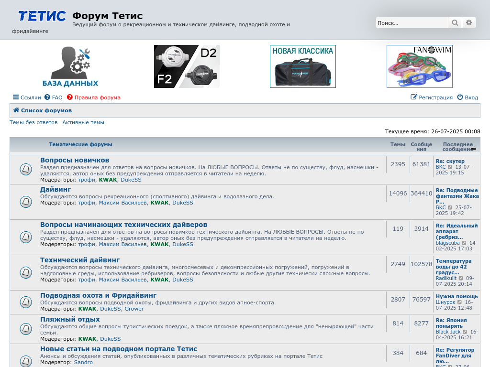Click Регистрация to sign up
The width and height of the screenshot is (490, 367).
432,97
